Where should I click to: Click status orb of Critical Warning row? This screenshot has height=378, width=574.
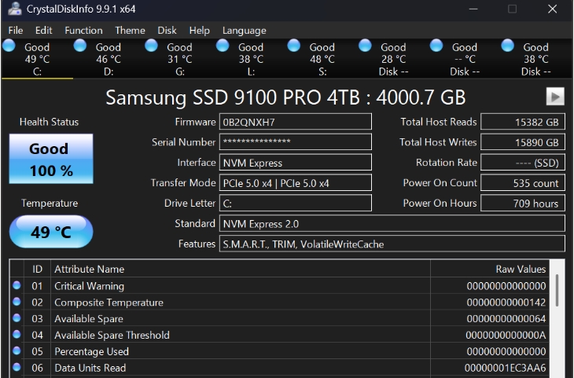pyautogui.click(x=17, y=285)
